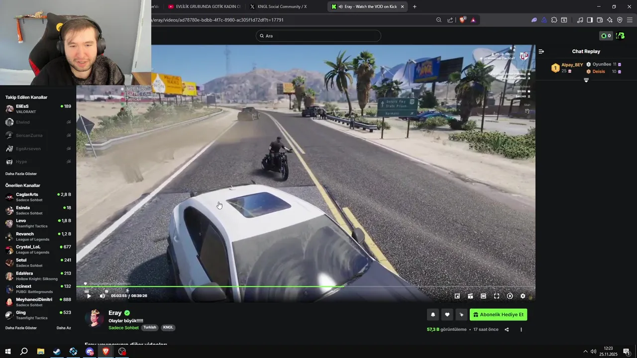
Task: Share the video via share icon
Action: coord(507,329)
